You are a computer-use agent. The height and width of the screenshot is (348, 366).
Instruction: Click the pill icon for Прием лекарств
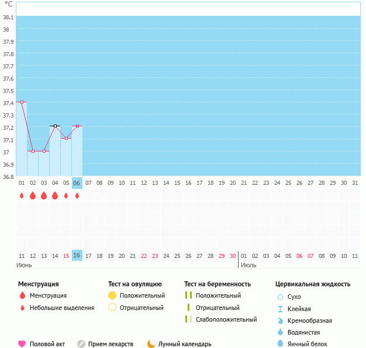[81, 344]
